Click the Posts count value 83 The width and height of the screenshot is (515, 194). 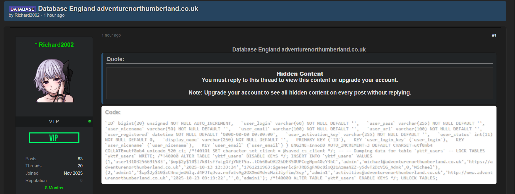(80, 159)
